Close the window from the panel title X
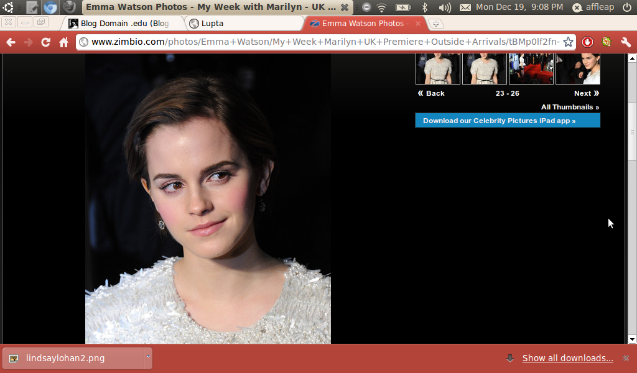Image resolution: width=637 pixels, height=373 pixels. pyautogui.click(x=344, y=7)
